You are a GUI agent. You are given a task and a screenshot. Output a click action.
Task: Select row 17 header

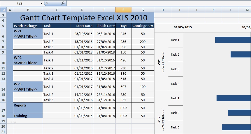(x=3, y=108)
